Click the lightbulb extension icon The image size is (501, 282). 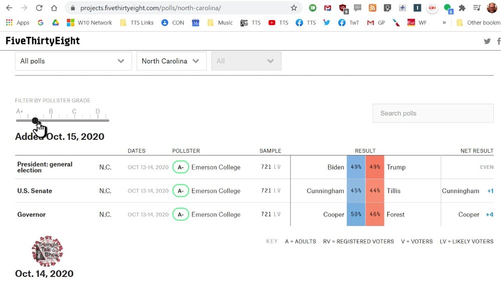coord(387,8)
